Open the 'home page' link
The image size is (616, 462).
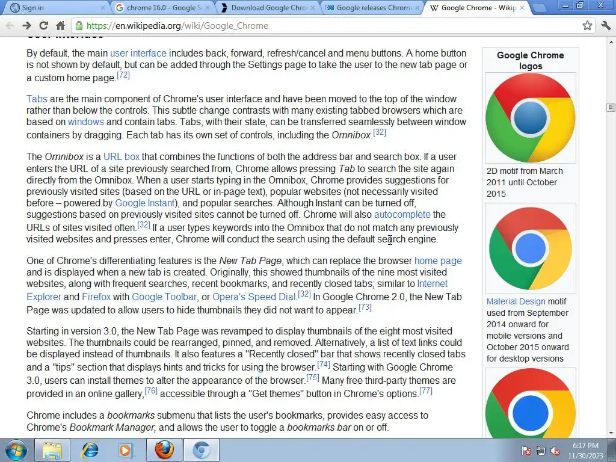[438, 261]
